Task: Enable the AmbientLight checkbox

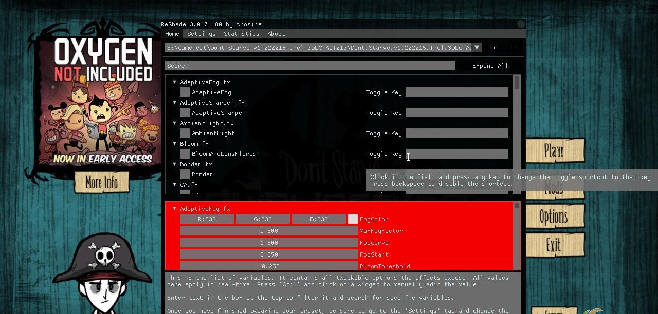Action: tap(185, 133)
